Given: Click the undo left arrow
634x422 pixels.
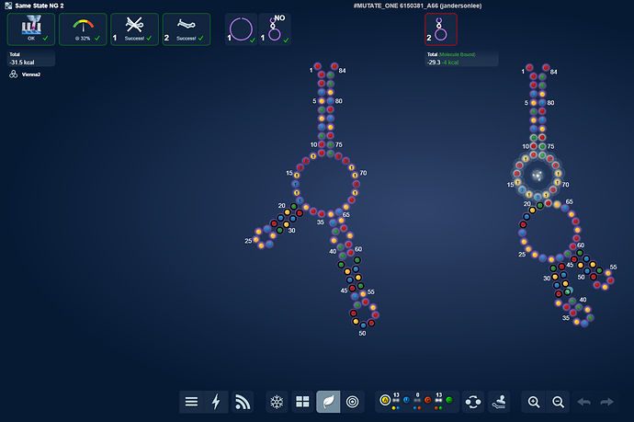Looking at the screenshot, I should point(583,402).
